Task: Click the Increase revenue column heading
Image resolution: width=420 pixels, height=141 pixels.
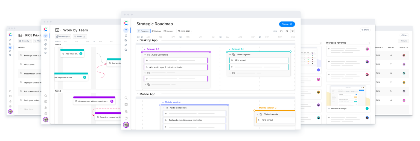Action: (x=336, y=43)
